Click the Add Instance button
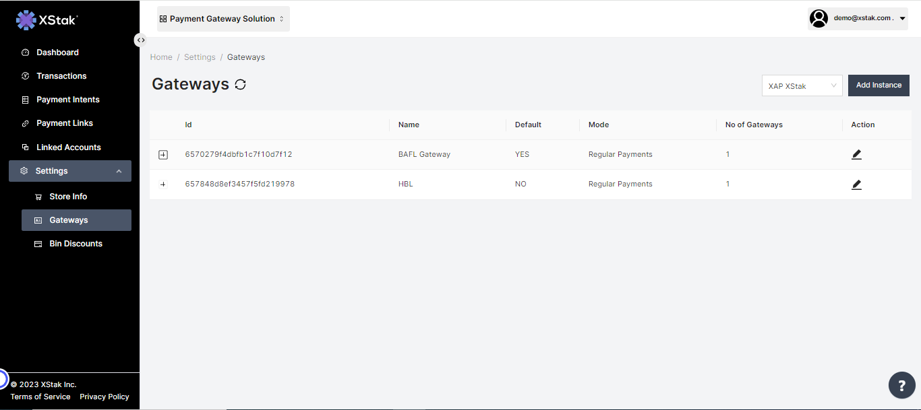The image size is (921, 410). click(878, 86)
